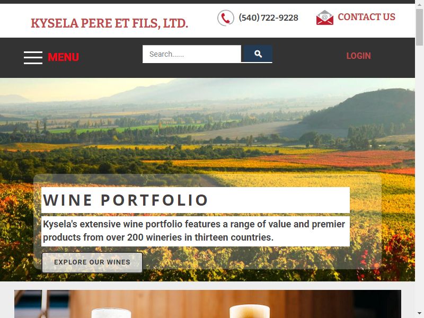The image size is (424, 318).
Task: Click the MENU label
Action: (63, 57)
